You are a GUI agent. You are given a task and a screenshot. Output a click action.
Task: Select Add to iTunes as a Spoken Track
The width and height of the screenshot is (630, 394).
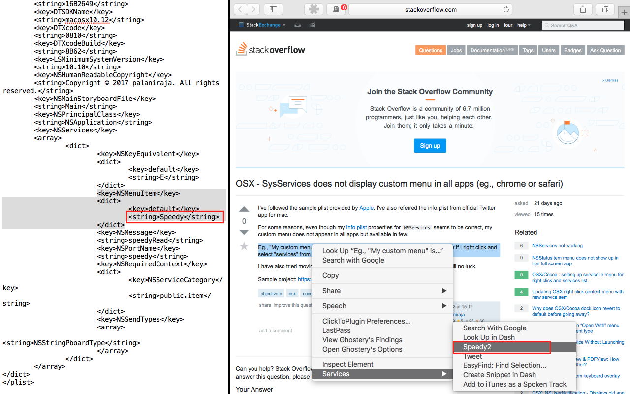pos(514,384)
